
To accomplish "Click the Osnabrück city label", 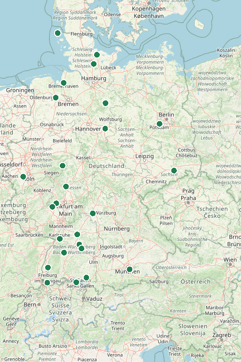I will click(x=52, y=124).
